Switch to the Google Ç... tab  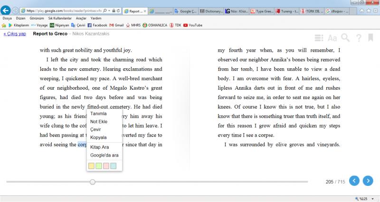point(186,11)
